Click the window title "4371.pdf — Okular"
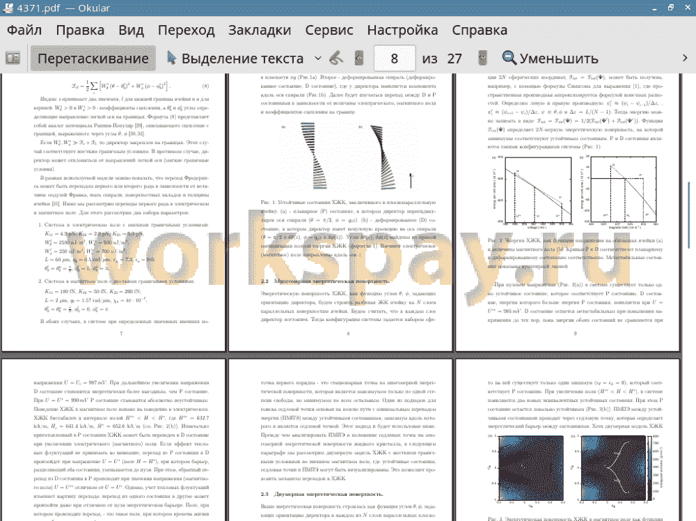The height and width of the screenshot is (521, 696). [63, 8]
